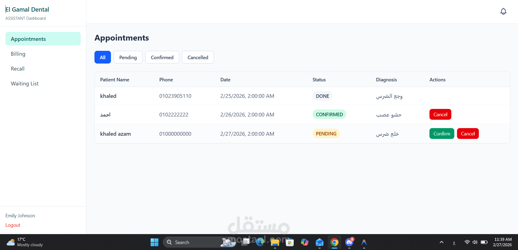Viewport: 518px width, 250px height.
Task: Open the weather widget
Action: (x=25, y=242)
